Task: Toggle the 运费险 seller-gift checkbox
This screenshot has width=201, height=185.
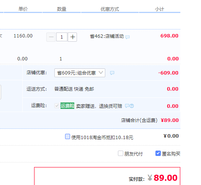Action: click(57, 106)
